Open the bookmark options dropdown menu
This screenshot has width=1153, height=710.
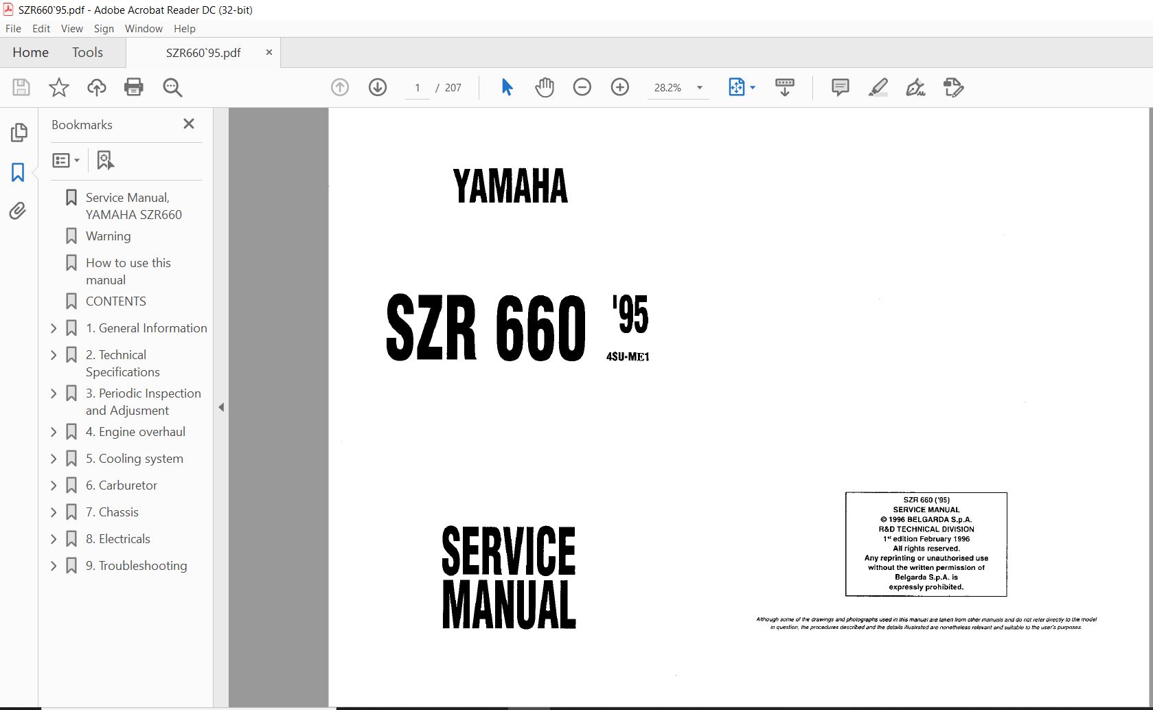pos(66,160)
